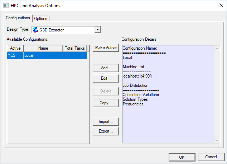Image resolution: width=227 pixels, height=164 pixels.
Task: Click Frequencies text in details
Action: [x=133, y=104]
